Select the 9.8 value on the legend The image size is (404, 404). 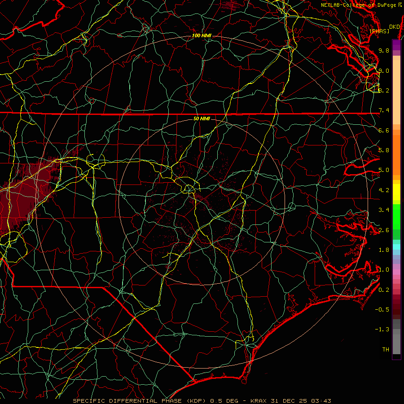[384, 50]
